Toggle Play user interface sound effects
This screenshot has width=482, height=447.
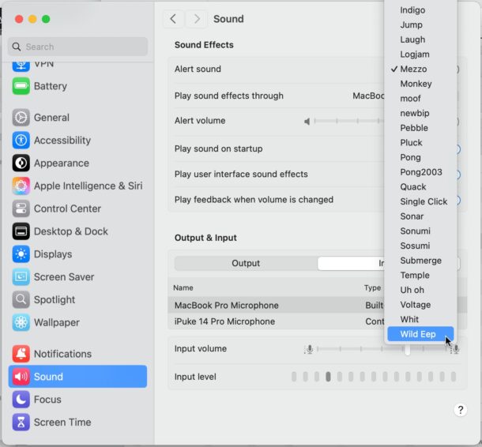(x=458, y=175)
